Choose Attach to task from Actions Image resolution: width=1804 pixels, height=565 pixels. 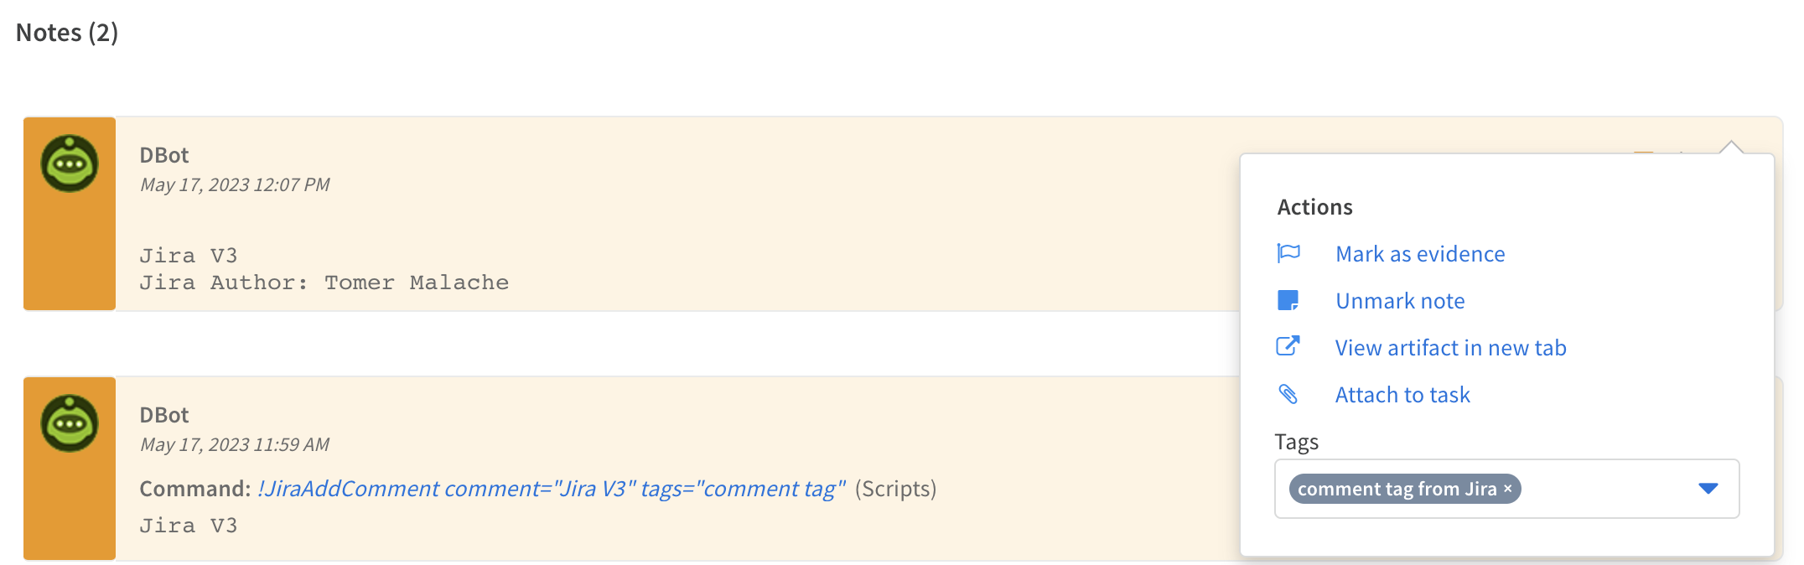(1403, 394)
